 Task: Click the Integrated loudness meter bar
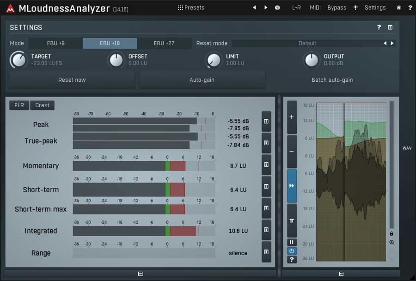pos(144,231)
